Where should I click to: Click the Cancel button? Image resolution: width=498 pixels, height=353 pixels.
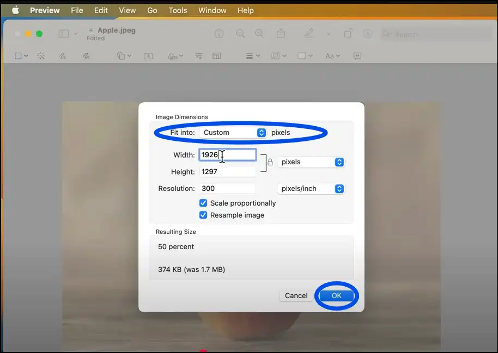pos(296,295)
